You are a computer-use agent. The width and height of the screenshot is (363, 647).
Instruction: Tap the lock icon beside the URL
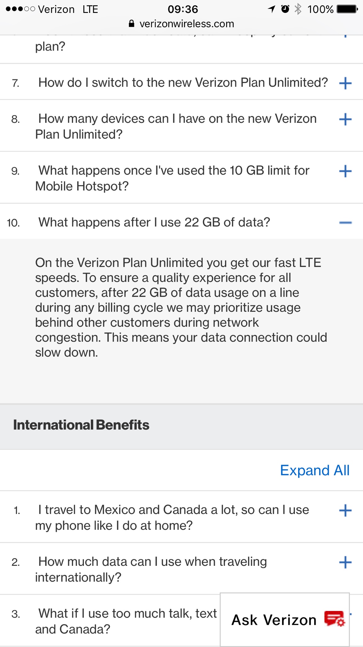132,24
